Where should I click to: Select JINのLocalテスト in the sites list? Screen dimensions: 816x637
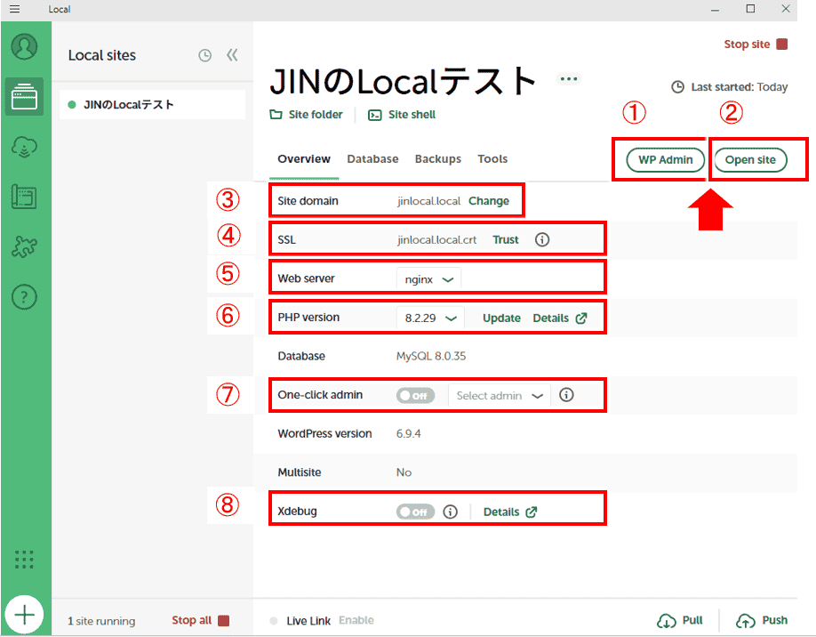click(128, 105)
